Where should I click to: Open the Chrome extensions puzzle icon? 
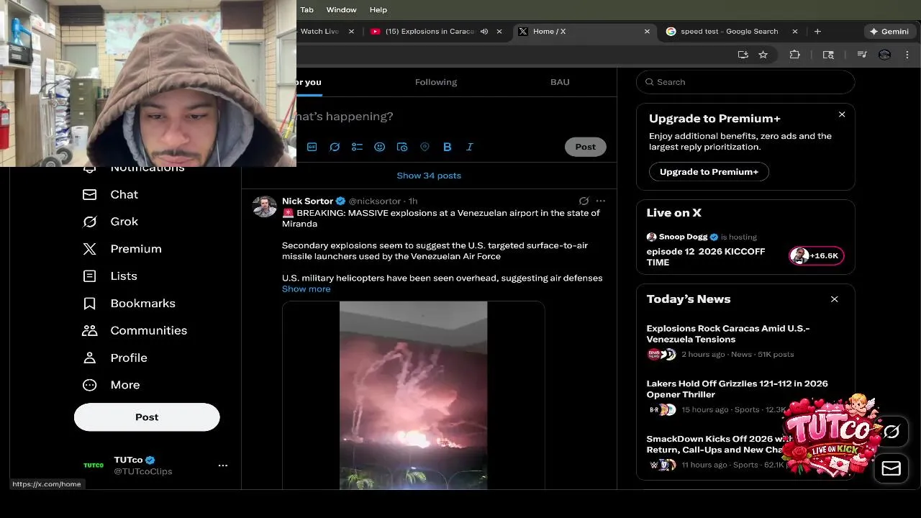tap(795, 55)
